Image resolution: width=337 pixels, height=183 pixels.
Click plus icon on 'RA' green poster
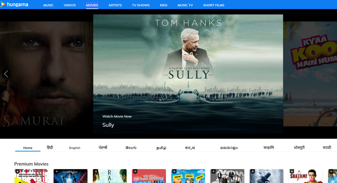tap(96, 171)
